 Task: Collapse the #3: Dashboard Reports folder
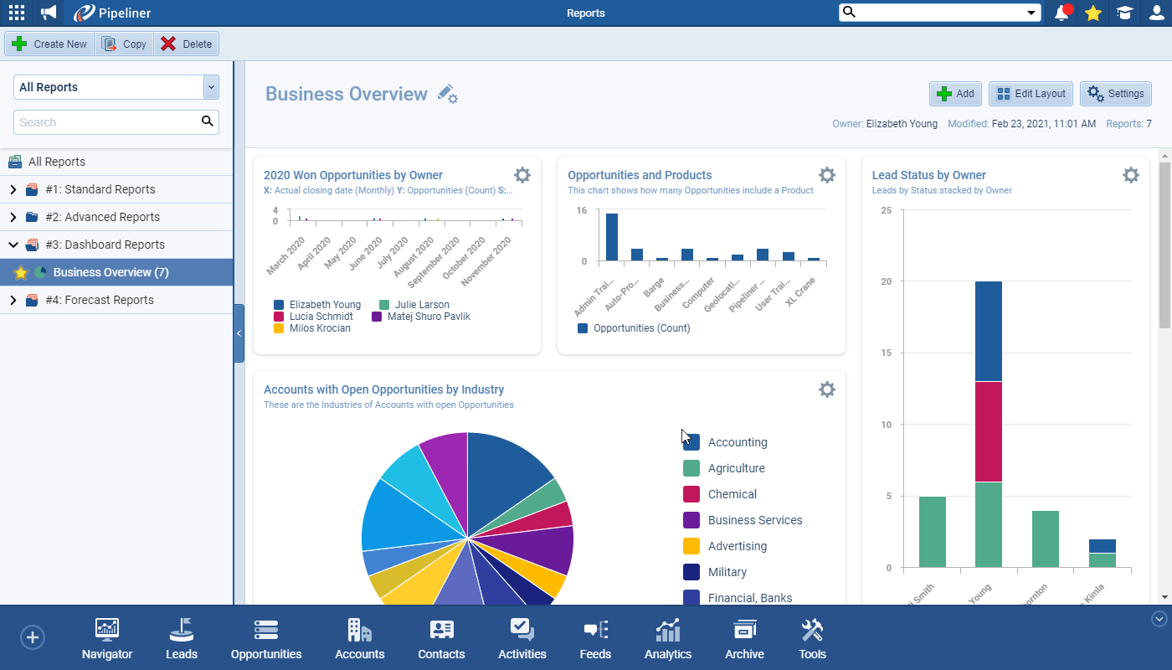click(x=13, y=245)
